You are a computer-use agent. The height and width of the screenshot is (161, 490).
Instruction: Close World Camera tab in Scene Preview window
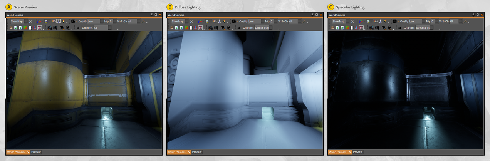[x=28, y=152]
